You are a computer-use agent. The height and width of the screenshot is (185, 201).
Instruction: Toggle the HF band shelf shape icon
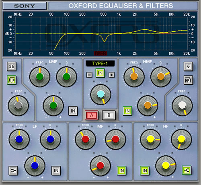(x=187, y=171)
